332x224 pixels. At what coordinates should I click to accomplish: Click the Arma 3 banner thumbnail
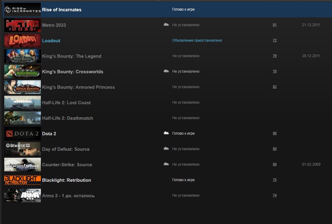[x=23, y=195]
